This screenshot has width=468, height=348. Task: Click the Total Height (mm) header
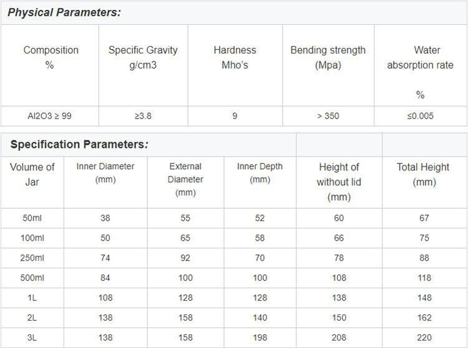423,175
